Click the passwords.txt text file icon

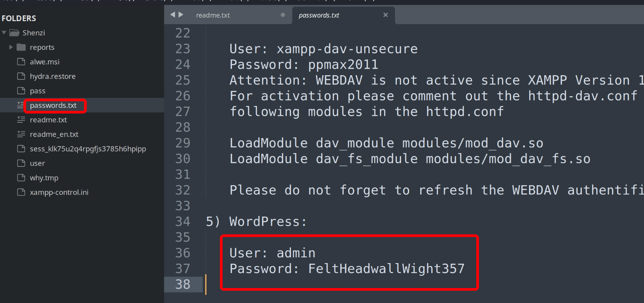tap(21, 105)
